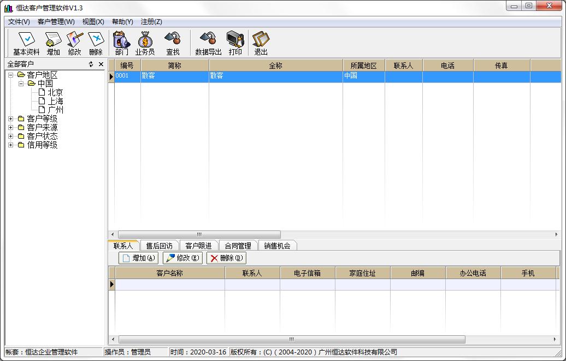Open the 部门 toolbar icon
This screenshot has height=361, width=566.
[x=122, y=43]
